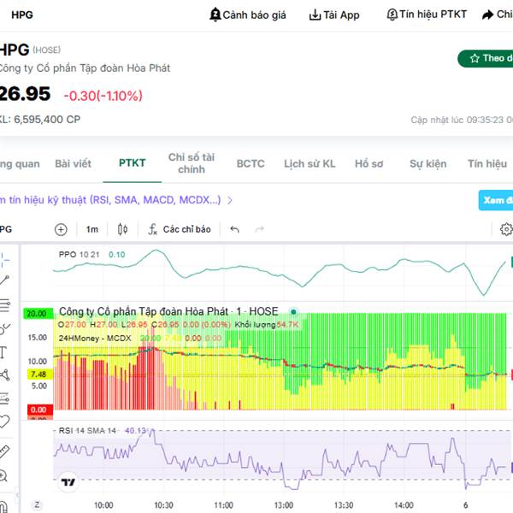The width and height of the screenshot is (513, 513).
Task: Click the 24HMoney - MCDX indicator legend
Action: click(x=95, y=339)
